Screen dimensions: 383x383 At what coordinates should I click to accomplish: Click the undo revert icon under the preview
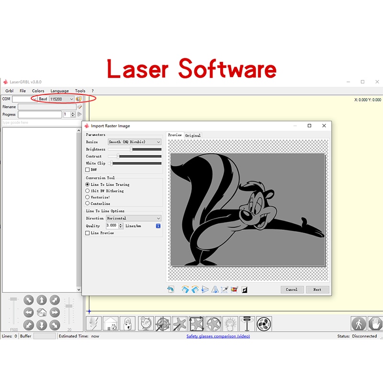click(x=170, y=290)
